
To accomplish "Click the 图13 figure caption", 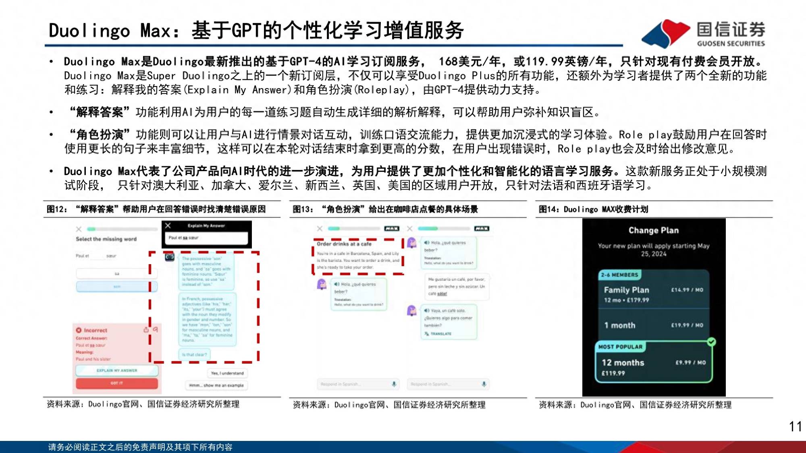I will click(385, 209).
